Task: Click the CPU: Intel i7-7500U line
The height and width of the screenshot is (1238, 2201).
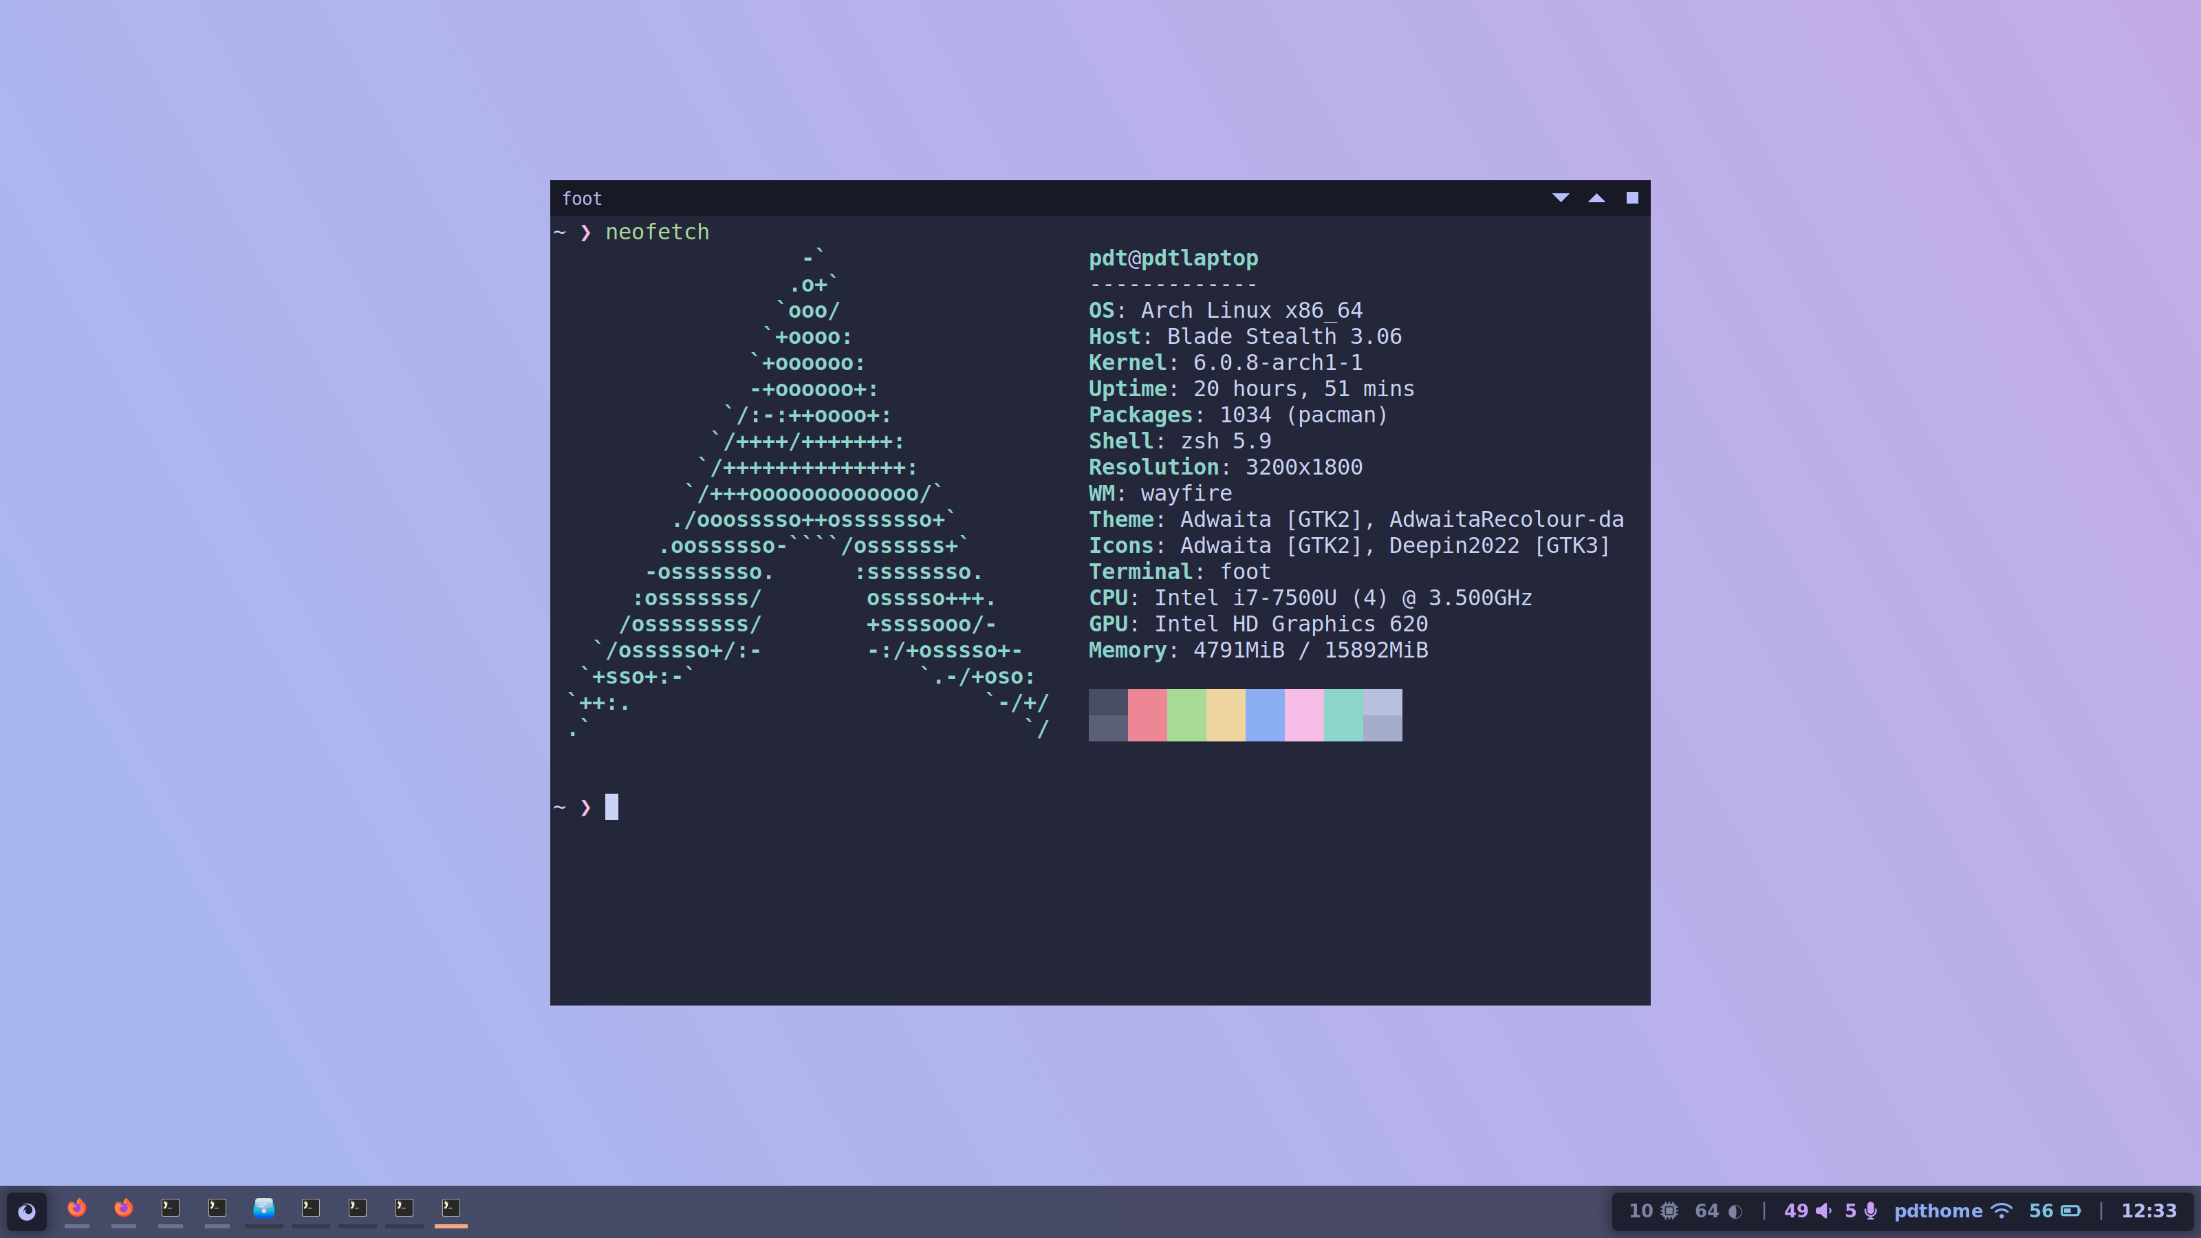Action: 1311,598
